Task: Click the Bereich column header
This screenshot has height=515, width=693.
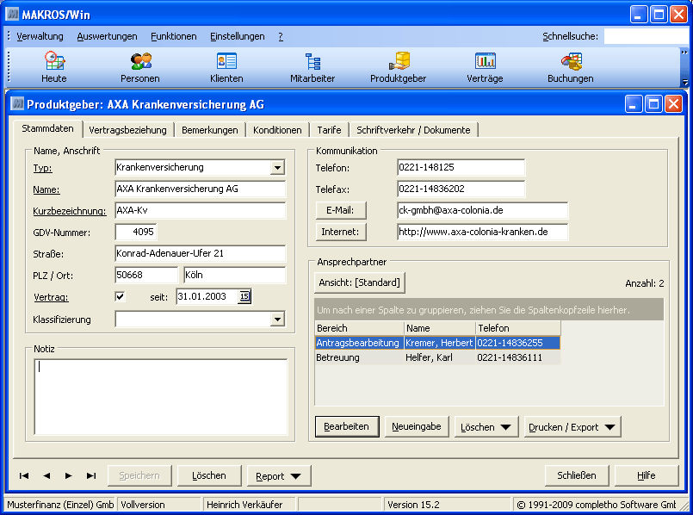Action: (359, 328)
